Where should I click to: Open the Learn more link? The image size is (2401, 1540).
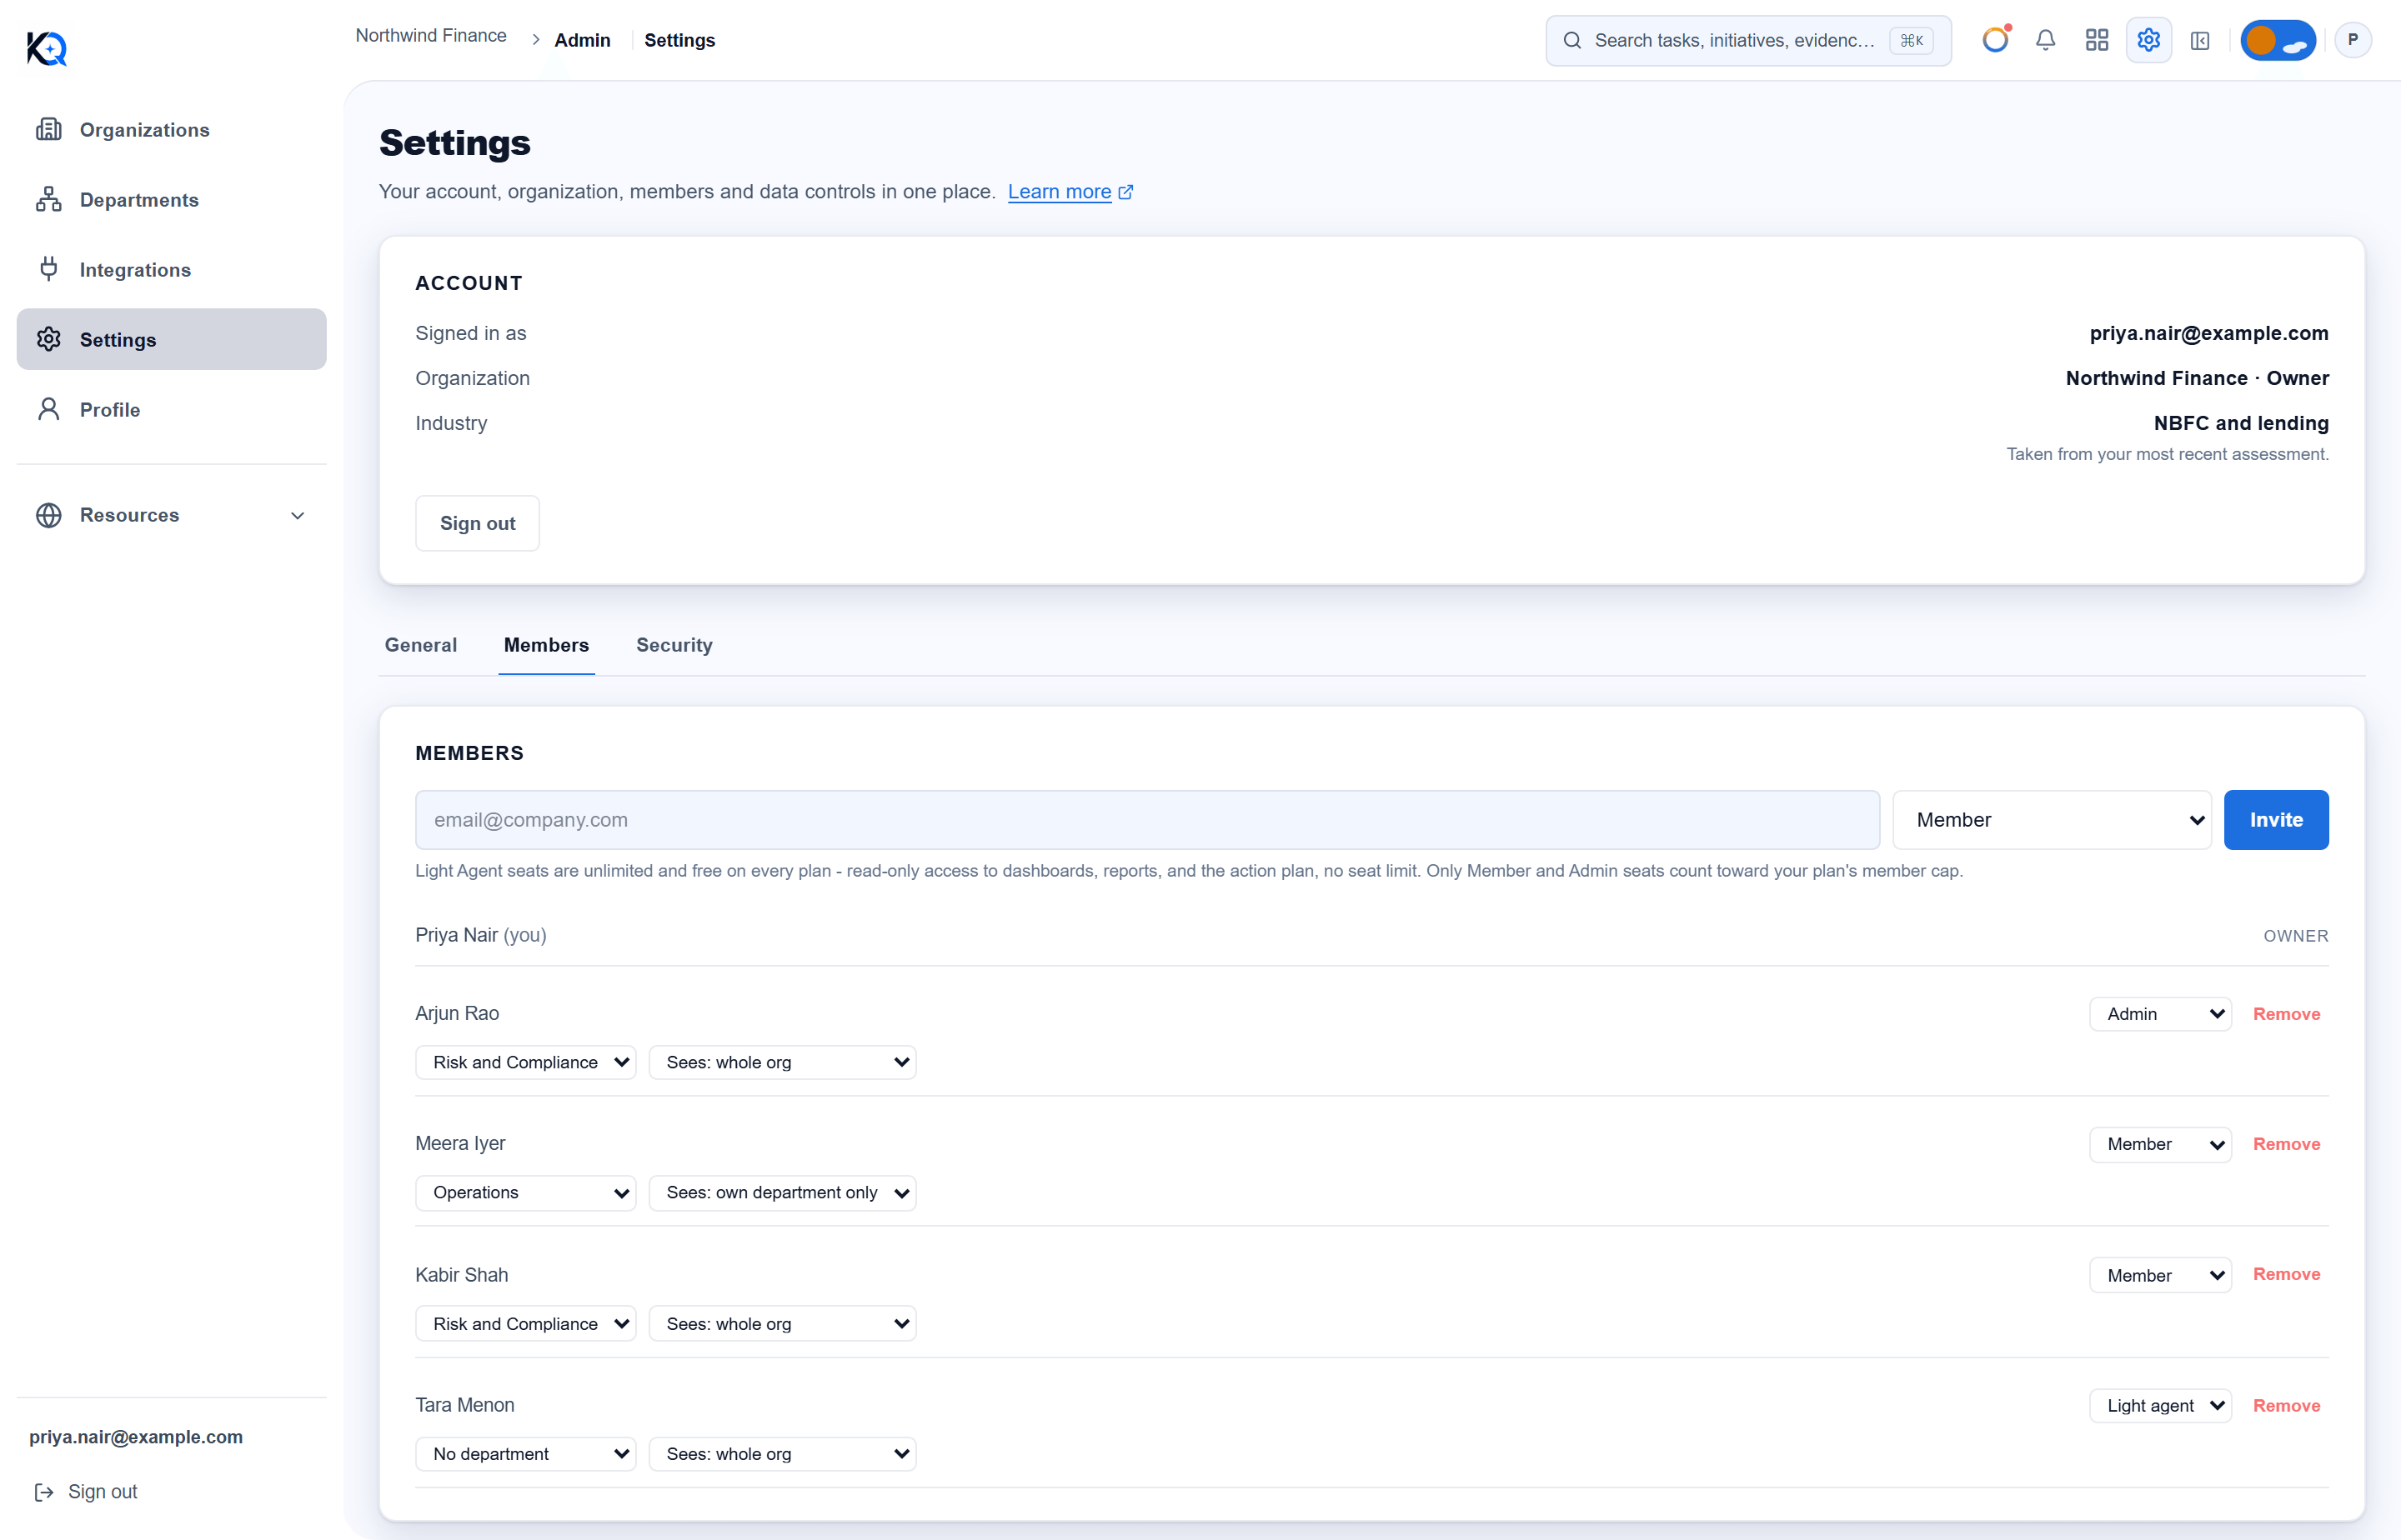[x=1060, y=192]
